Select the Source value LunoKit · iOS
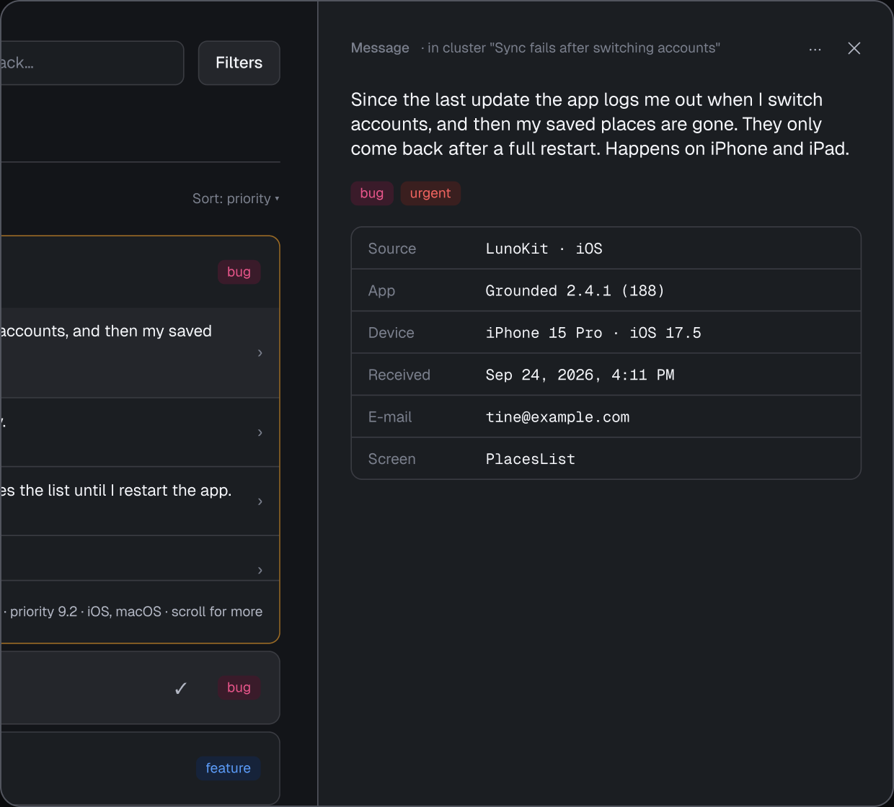The width and height of the screenshot is (894, 807). click(x=544, y=249)
